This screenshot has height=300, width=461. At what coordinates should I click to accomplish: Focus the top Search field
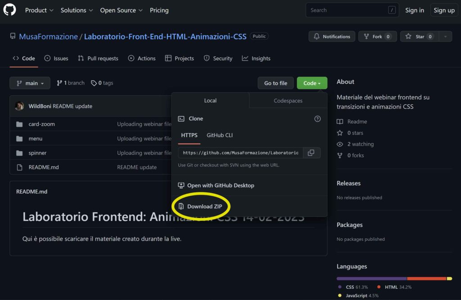tap(347, 10)
